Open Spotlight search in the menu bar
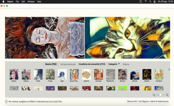 pos(150,1)
